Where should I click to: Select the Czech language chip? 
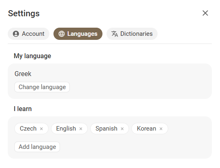pos(31,129)
